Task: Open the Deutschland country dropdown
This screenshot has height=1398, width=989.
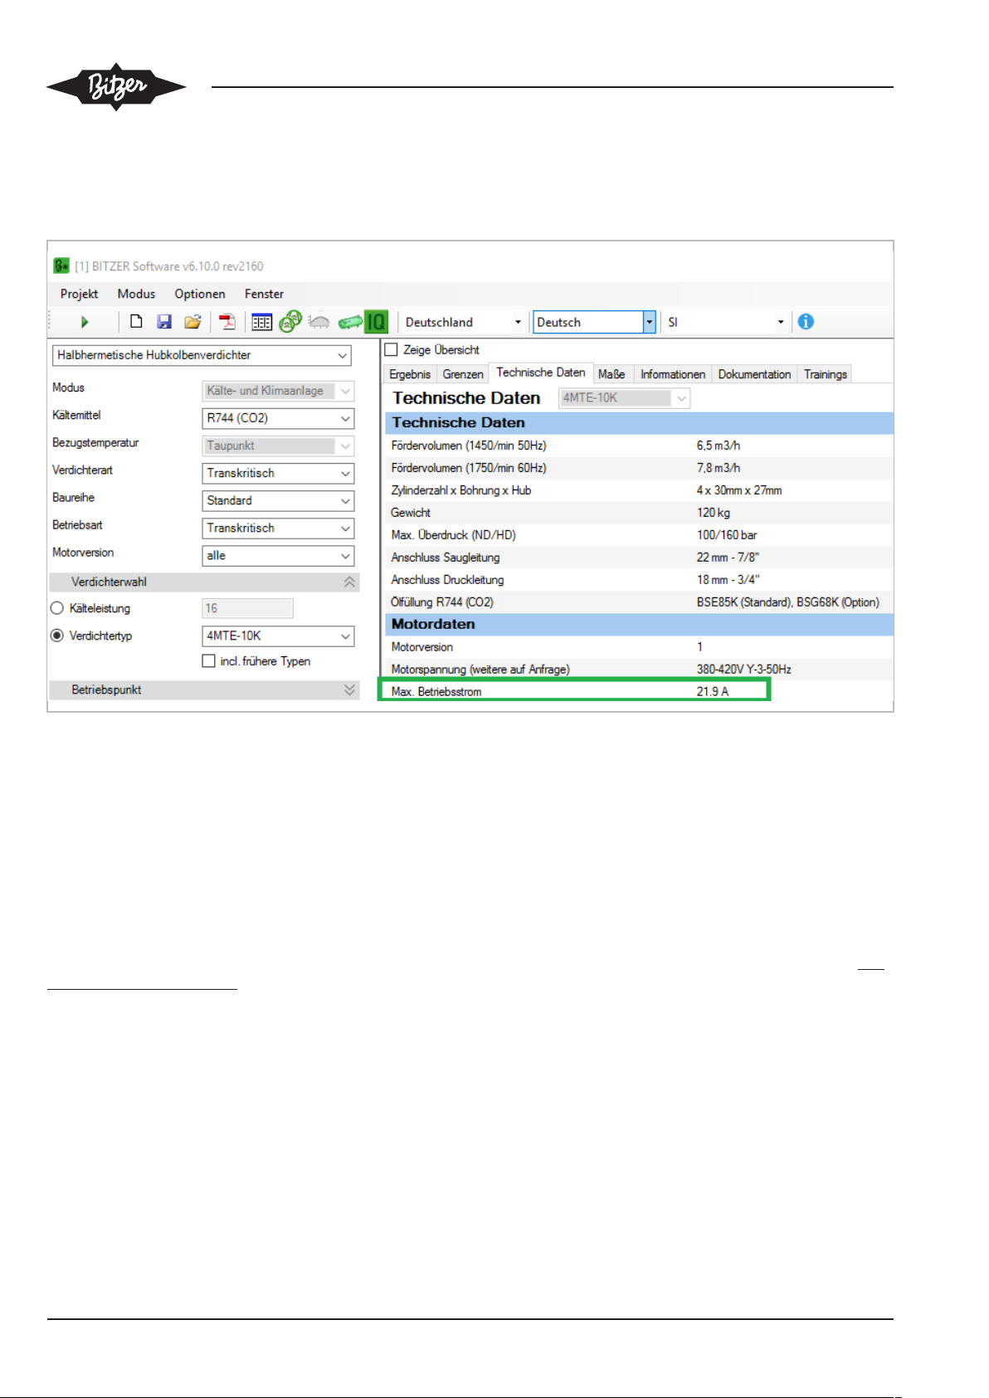Action: pos(463,322)
